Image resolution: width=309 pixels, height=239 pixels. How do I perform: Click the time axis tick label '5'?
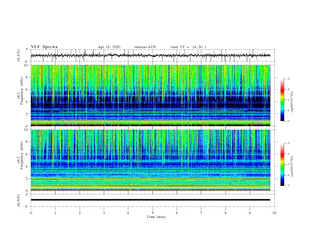(x=153, y=213)
